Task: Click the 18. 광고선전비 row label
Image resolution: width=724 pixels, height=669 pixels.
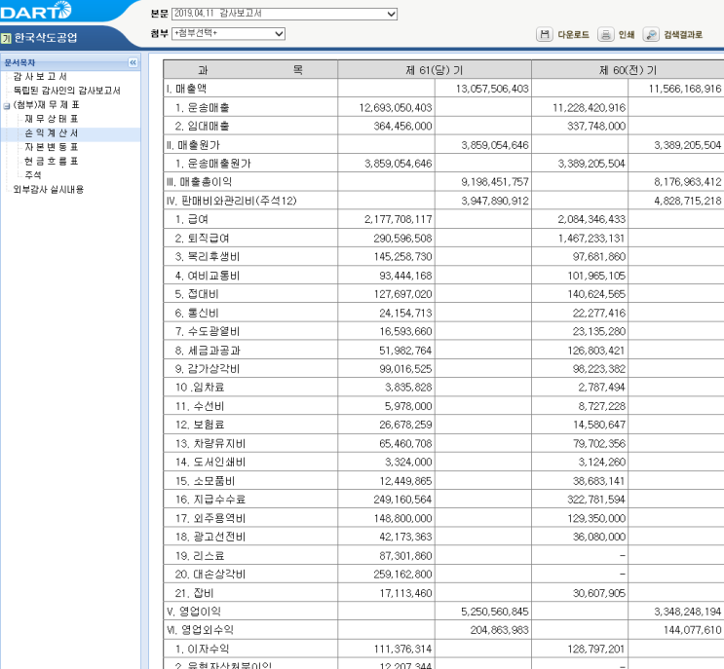Action: click(x=210, y=537)
